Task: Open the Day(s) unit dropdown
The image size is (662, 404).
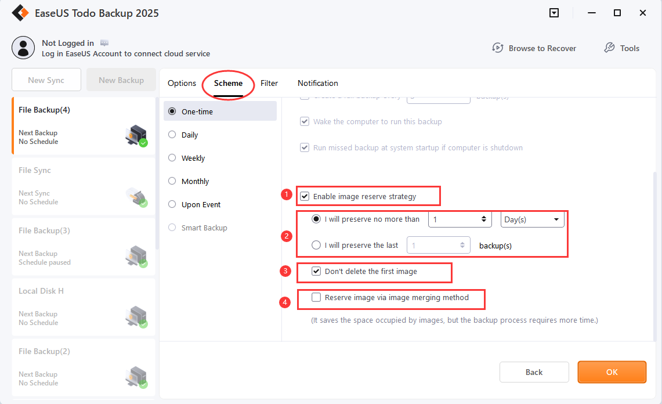Action: tap(533, 220)
